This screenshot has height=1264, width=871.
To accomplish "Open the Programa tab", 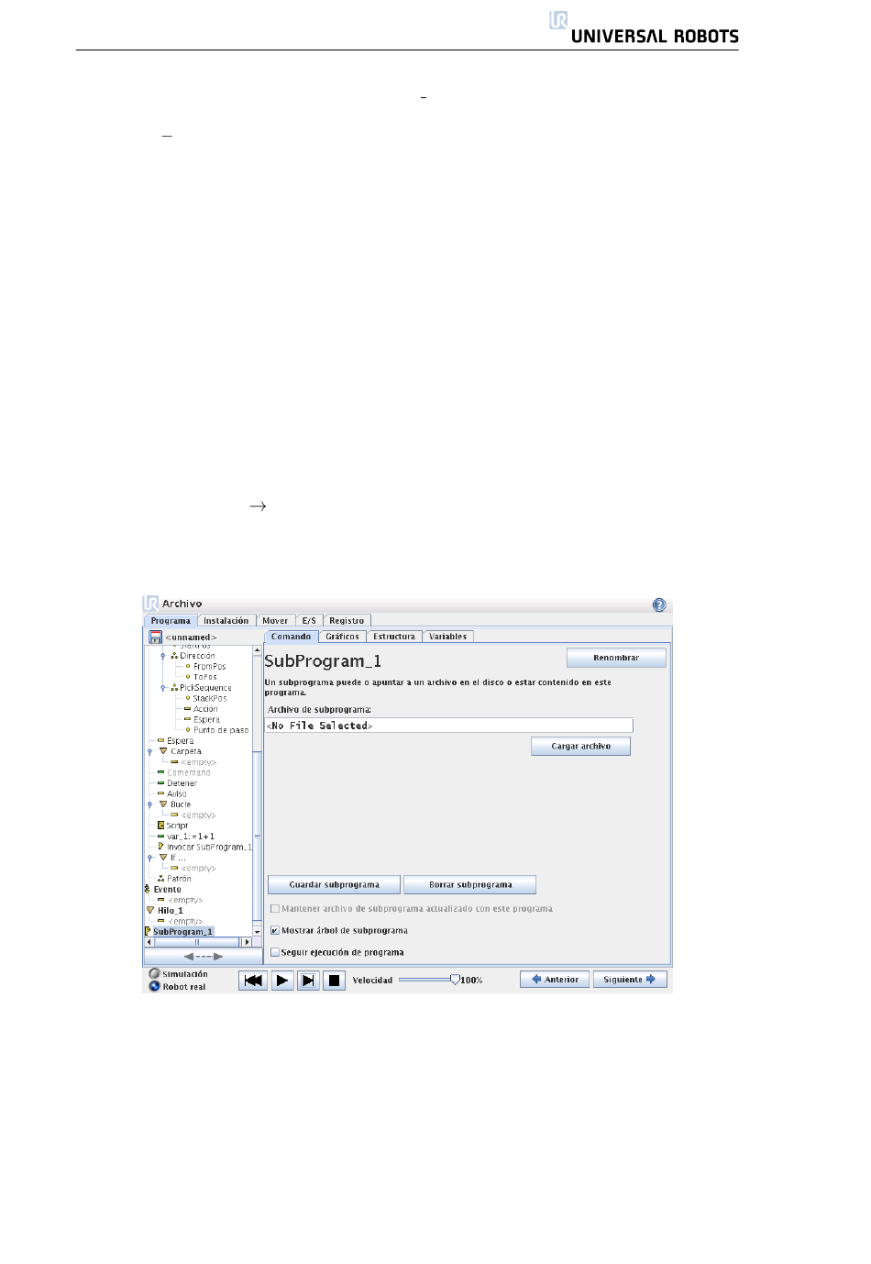I will pyautogui.click(x=171, y=621).
